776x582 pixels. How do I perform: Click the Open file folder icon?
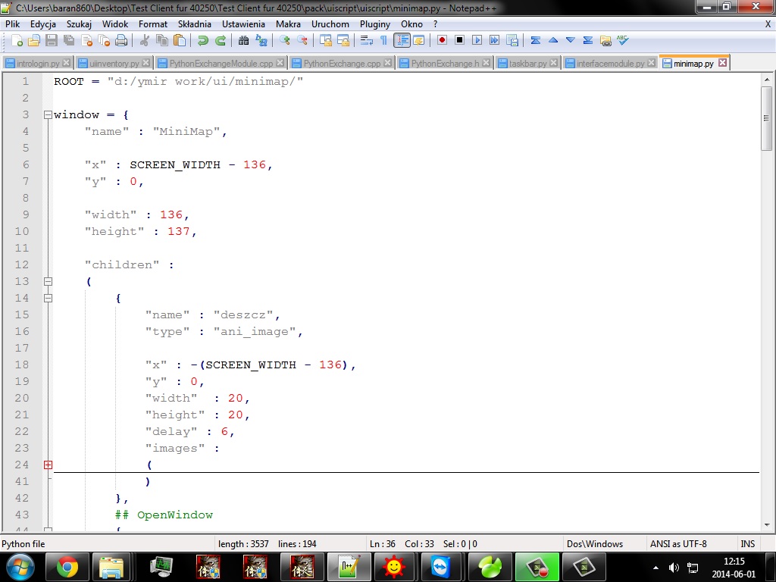click(x=34, y=41)
